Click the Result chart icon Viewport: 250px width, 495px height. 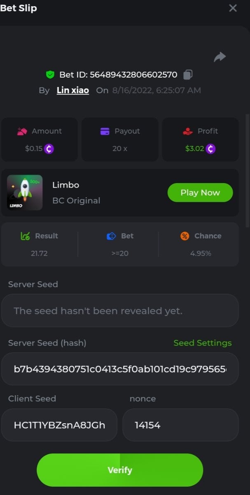25,236
